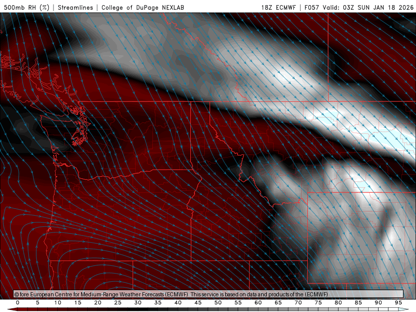The height and width of the screenshot is (312, 416).
Task: Click the "5" value on the legend scale
Action: click(x=37, y=303)
